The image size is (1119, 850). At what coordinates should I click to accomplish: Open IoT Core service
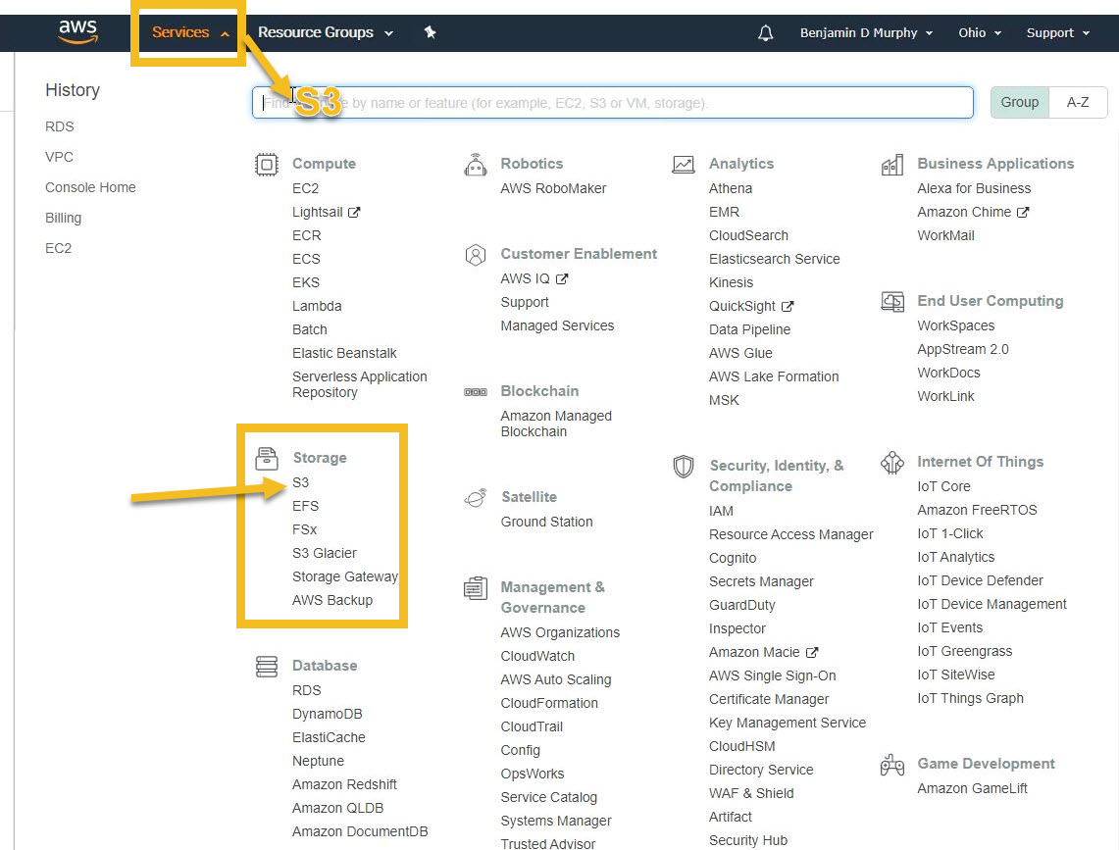tap(943, 486)
